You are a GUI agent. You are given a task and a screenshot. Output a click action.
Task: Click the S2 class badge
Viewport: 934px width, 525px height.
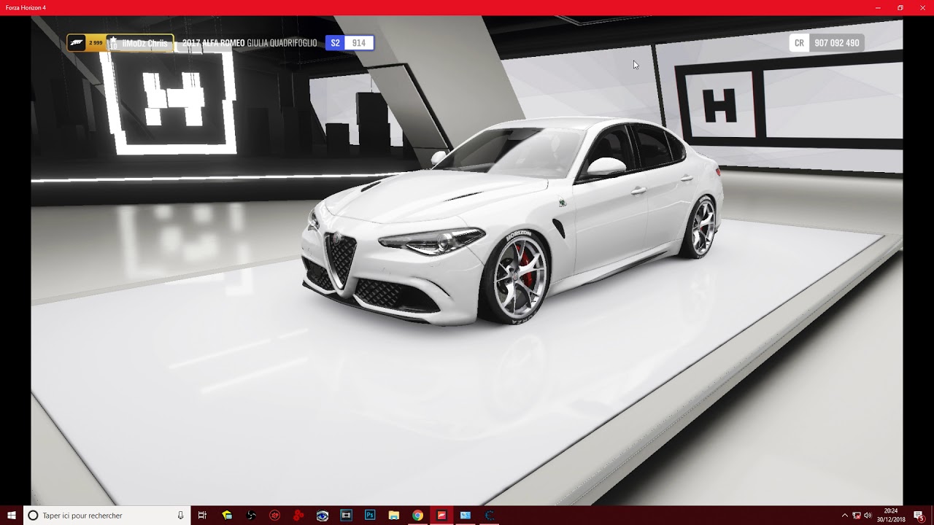pos(335,43)
